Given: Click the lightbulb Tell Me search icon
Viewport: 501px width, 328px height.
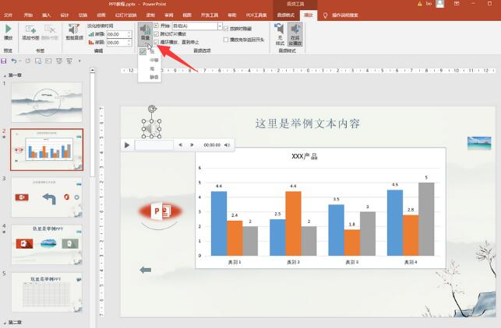Looking at the screenshot, I should click(325, 16).
